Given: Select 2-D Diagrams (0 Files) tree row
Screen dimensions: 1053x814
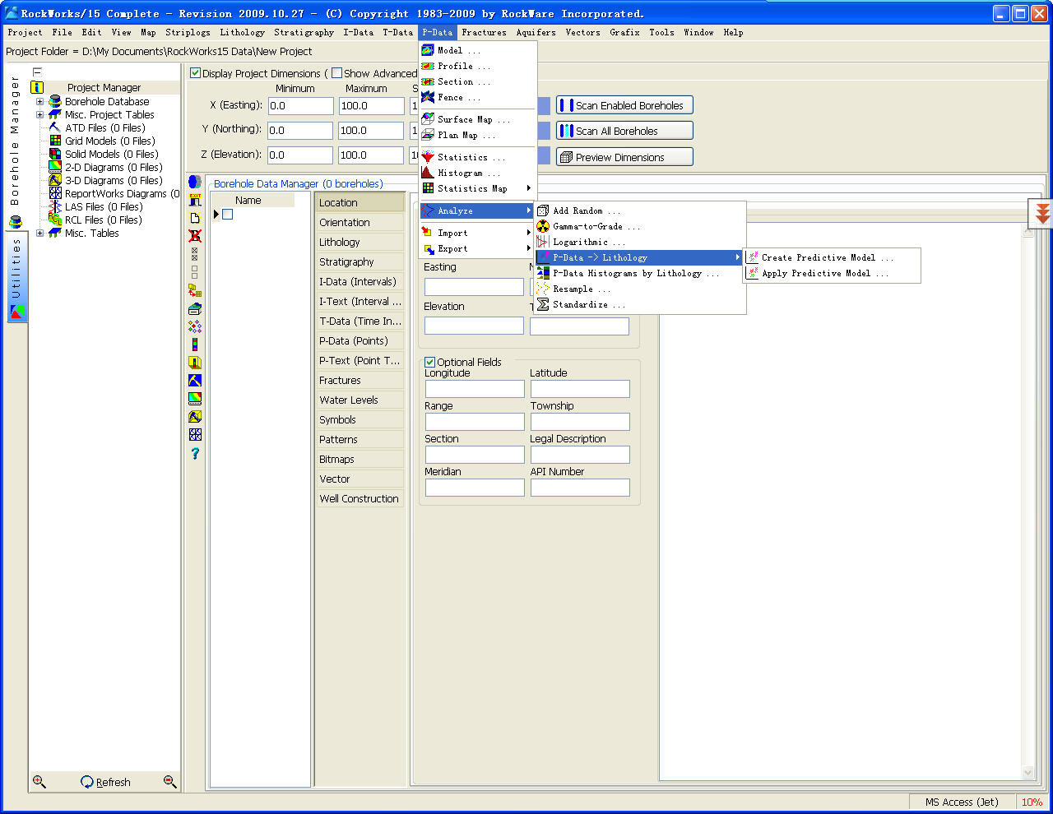Looking at the screenshot, I should tap(113, 168).
